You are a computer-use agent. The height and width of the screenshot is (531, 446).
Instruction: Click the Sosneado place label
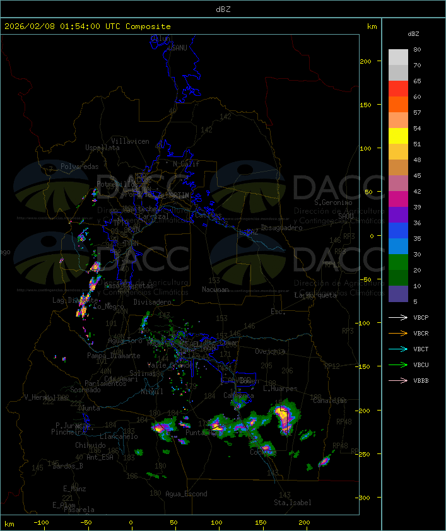[85, 390]
